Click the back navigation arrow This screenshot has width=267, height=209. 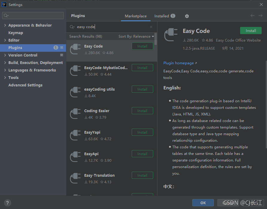coord(252,16)
